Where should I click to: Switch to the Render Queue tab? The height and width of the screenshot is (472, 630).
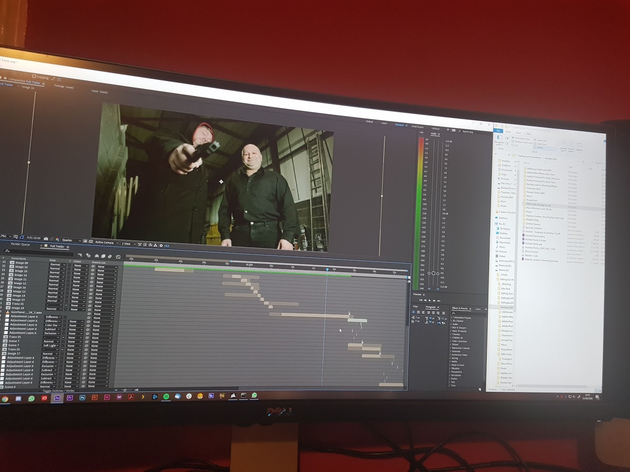pos(21,244)
